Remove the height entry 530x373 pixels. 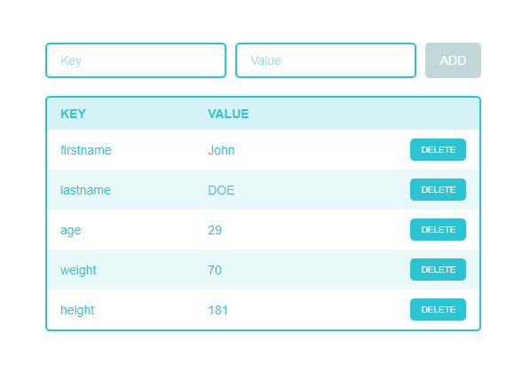coord(438,309)
